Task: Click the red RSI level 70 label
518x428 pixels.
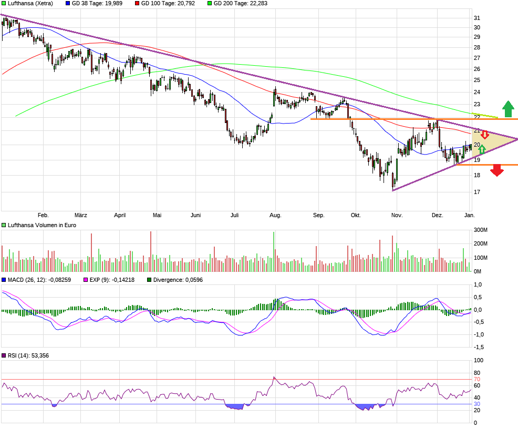Action: coord(477,380)
